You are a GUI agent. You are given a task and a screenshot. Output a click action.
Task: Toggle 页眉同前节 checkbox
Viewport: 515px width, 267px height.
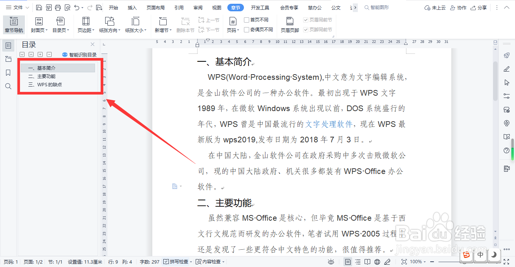pos(306,20)
